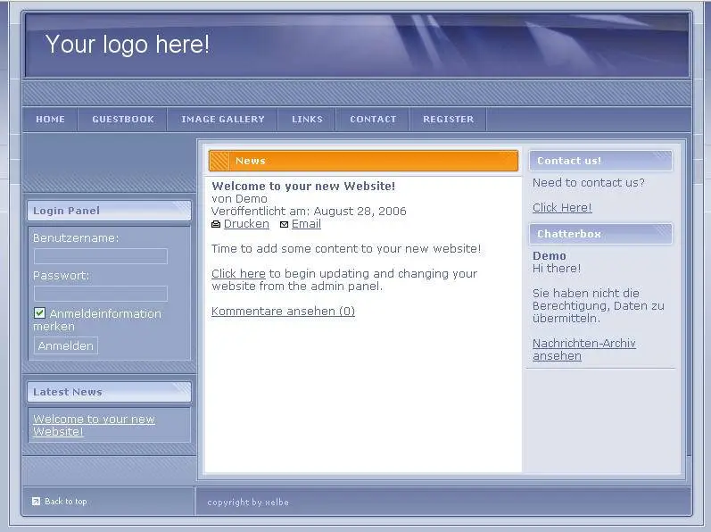Go to the Guestbook page
The height and width of the screenshot is (532, 711).
pos(123,120)
